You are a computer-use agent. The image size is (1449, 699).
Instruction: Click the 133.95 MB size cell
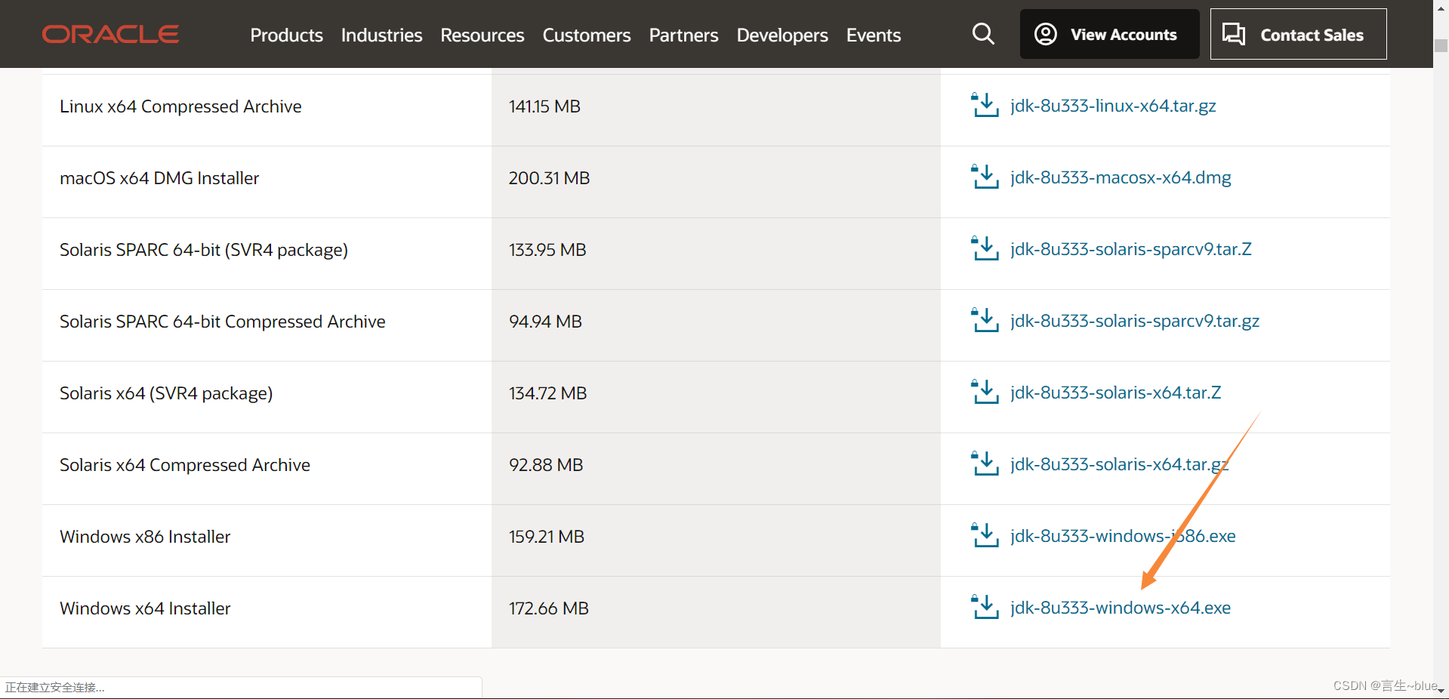(716, 254)
